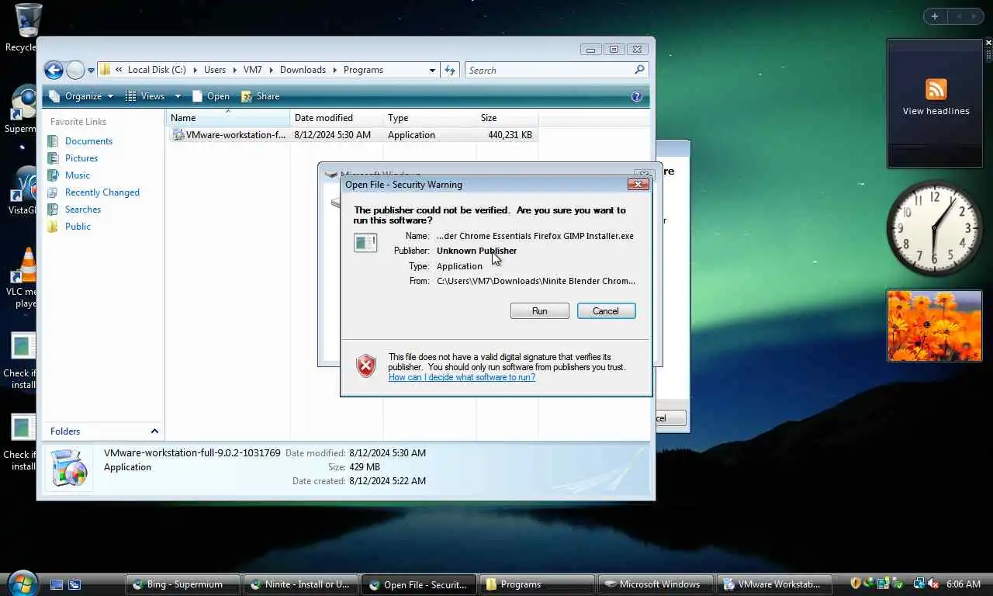This screenshot has height=596, width=993.
Task: Open Recently Changed in Favorite Links
Action: point(102,192)
